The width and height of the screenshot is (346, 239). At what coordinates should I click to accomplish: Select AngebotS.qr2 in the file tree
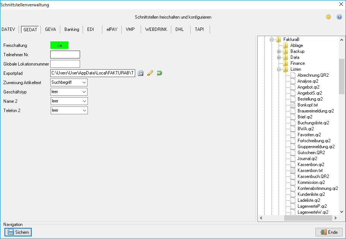pyautogui.click(x=310, y=93)
